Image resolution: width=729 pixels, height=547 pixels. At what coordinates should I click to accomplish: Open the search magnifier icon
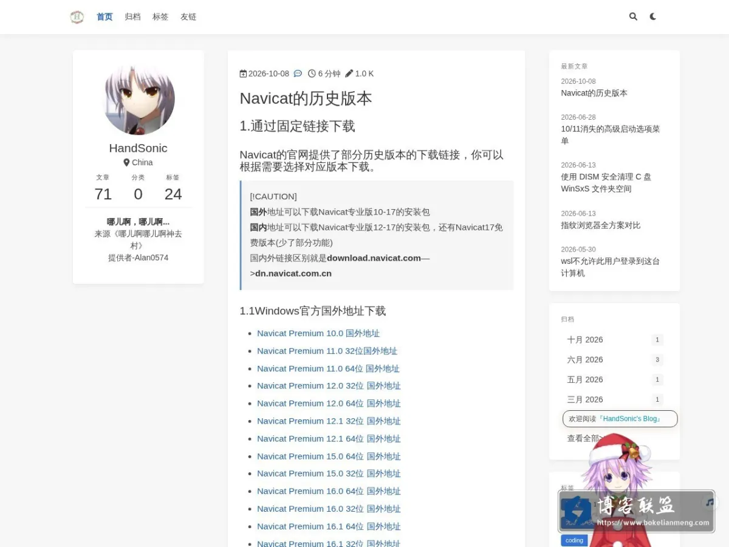633,17
